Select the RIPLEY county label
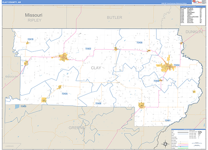Viewport: 208px width, 150px height. click(x=34, y=20)
